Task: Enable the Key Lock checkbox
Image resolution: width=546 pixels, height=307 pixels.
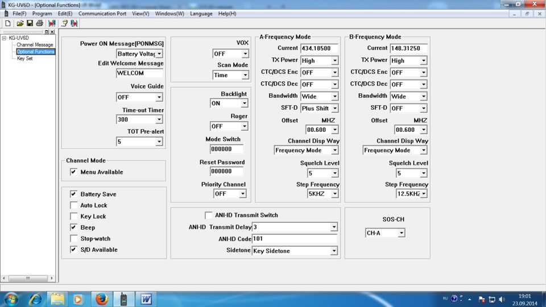Action: tap(73, 216)
